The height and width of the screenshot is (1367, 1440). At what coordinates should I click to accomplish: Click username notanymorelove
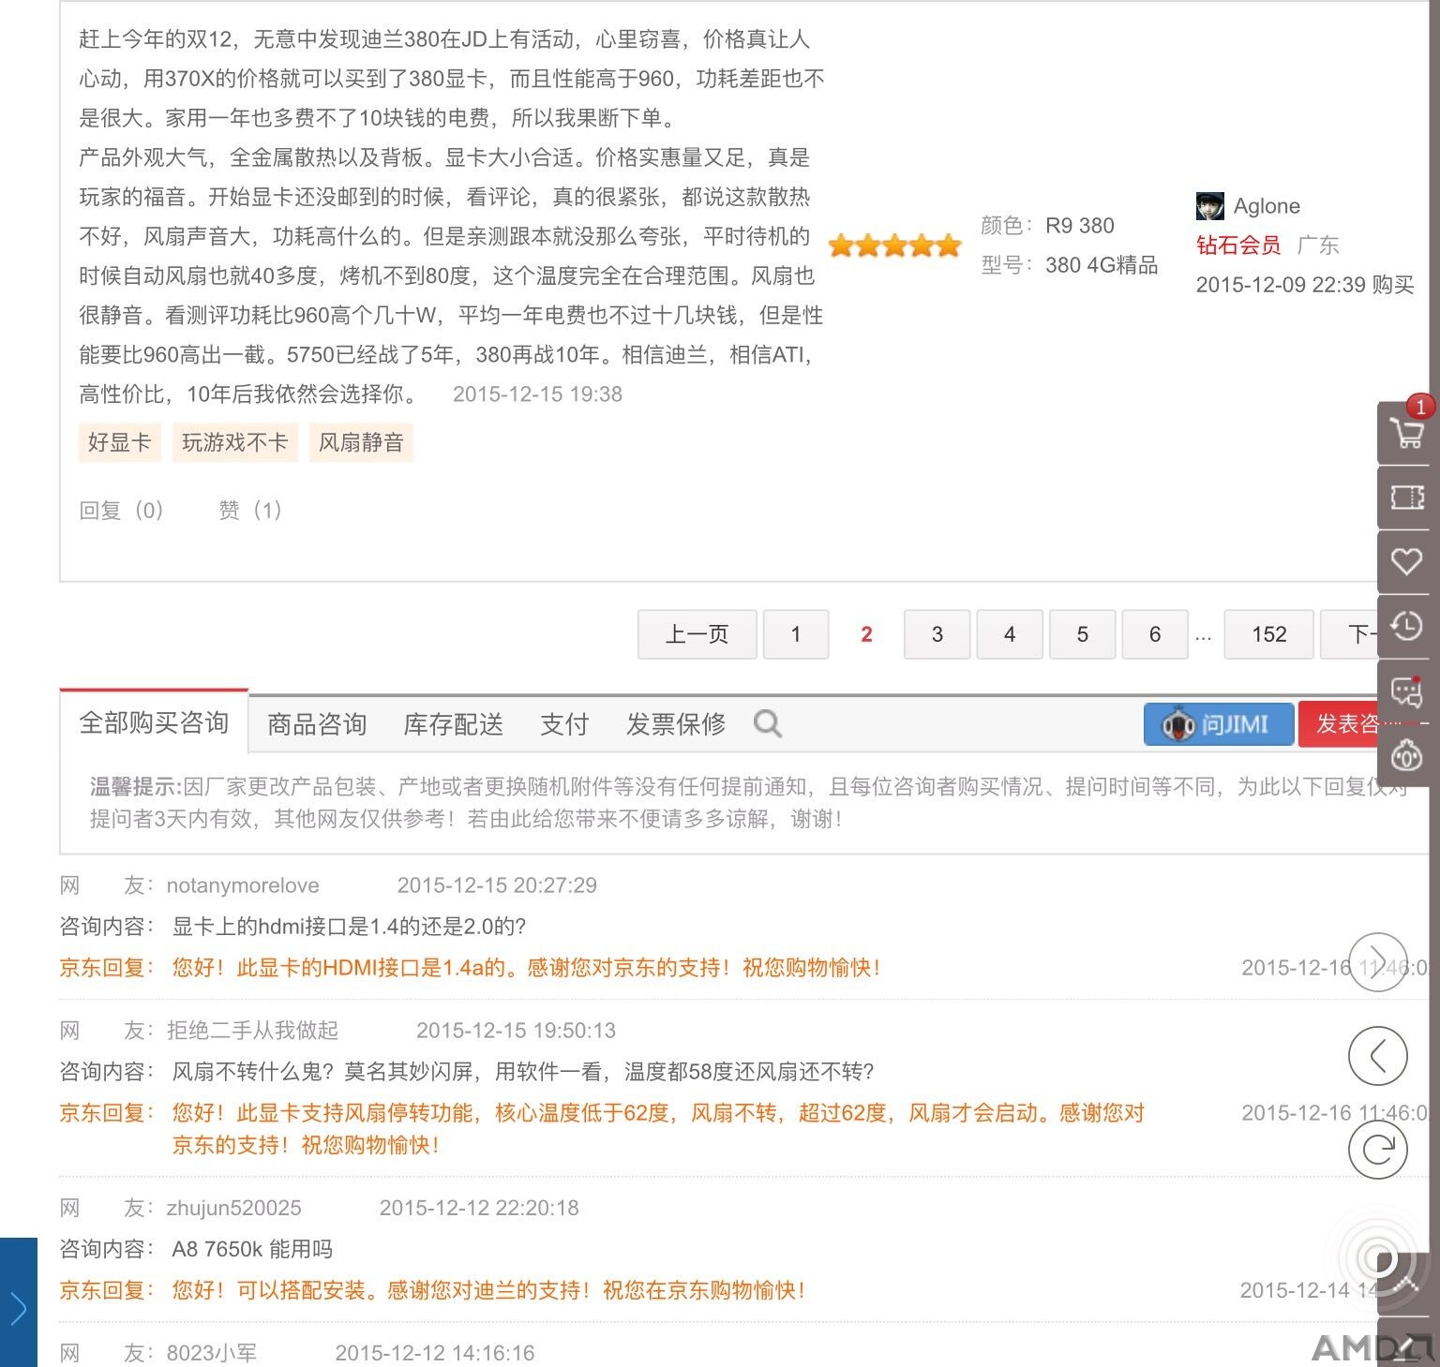[243, 885]
